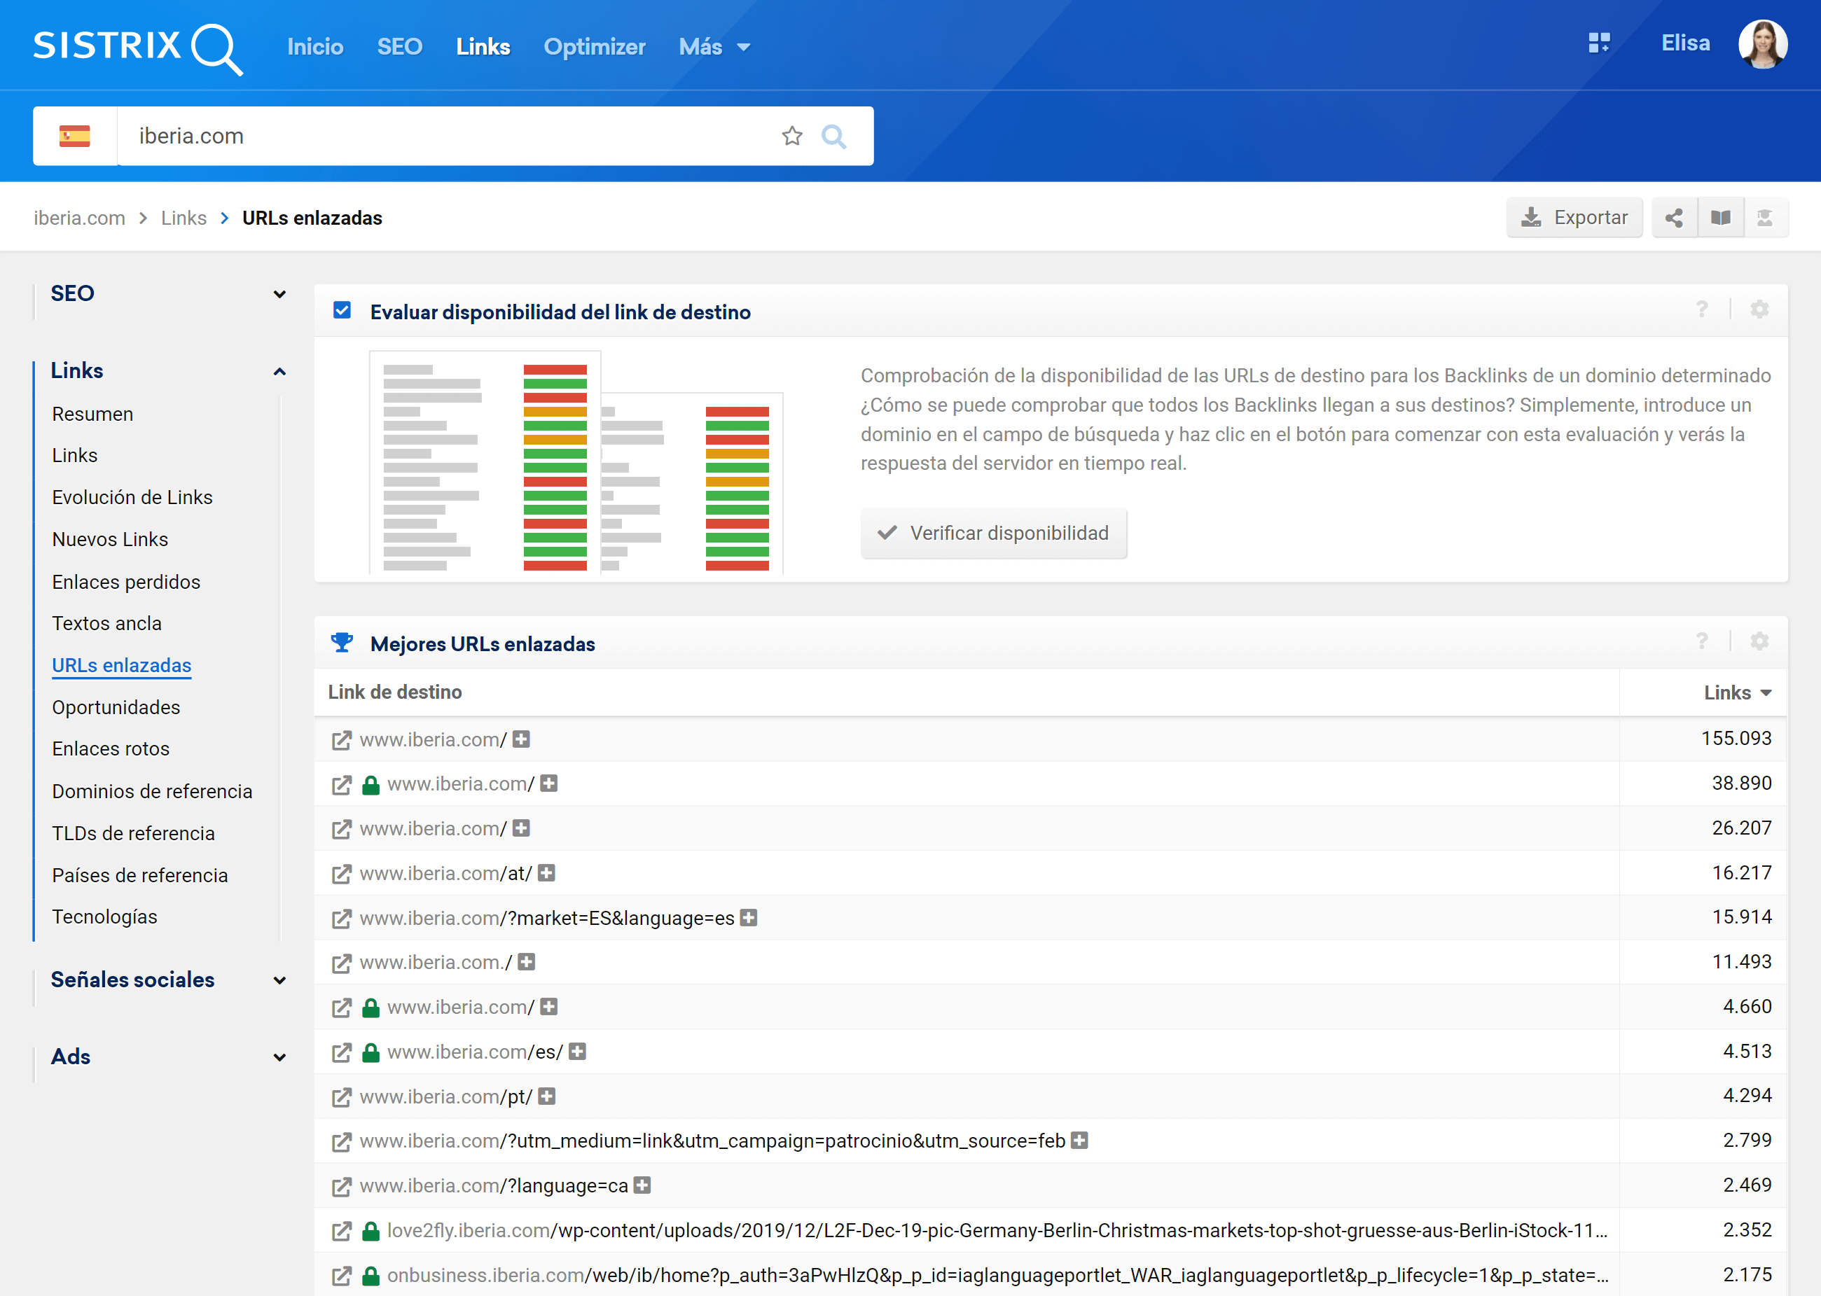The image size is (1821, 1296).
Task: Open the handbook book icon in toolbar
Action: coord(1720,218)
